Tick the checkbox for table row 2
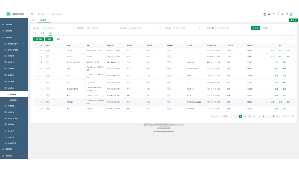The image size is (299, 169). (36, 56)
